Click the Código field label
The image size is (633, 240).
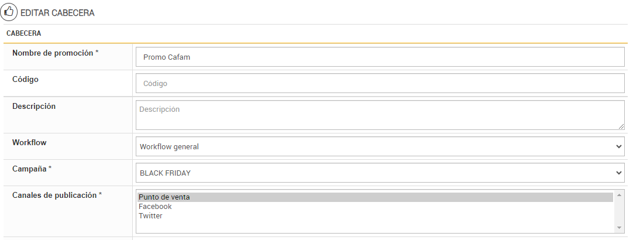coord(25,79)
